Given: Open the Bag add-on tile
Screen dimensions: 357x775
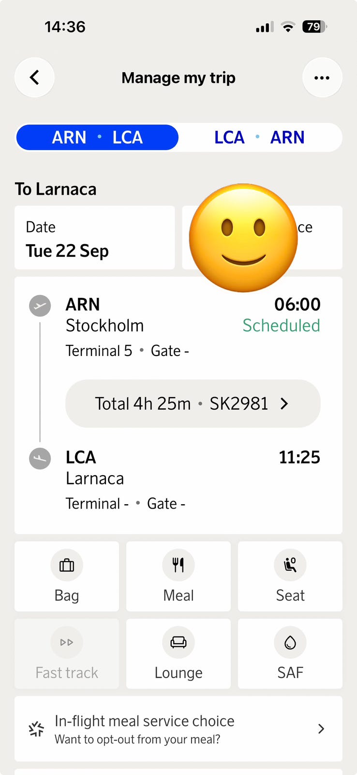Looking at the screenshot, I should point(67,576).
